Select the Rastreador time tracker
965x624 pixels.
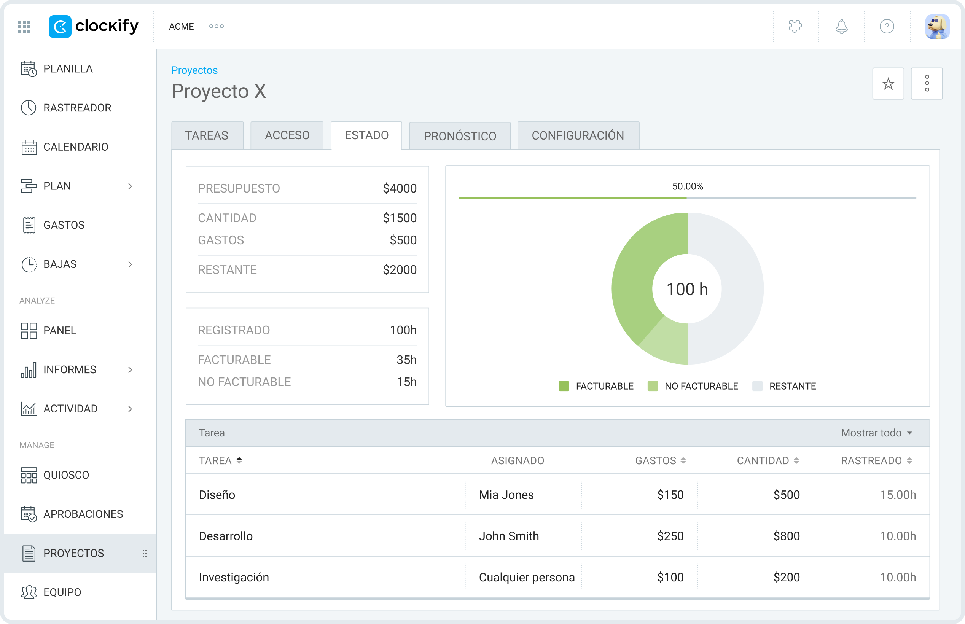tap(76, 108)
